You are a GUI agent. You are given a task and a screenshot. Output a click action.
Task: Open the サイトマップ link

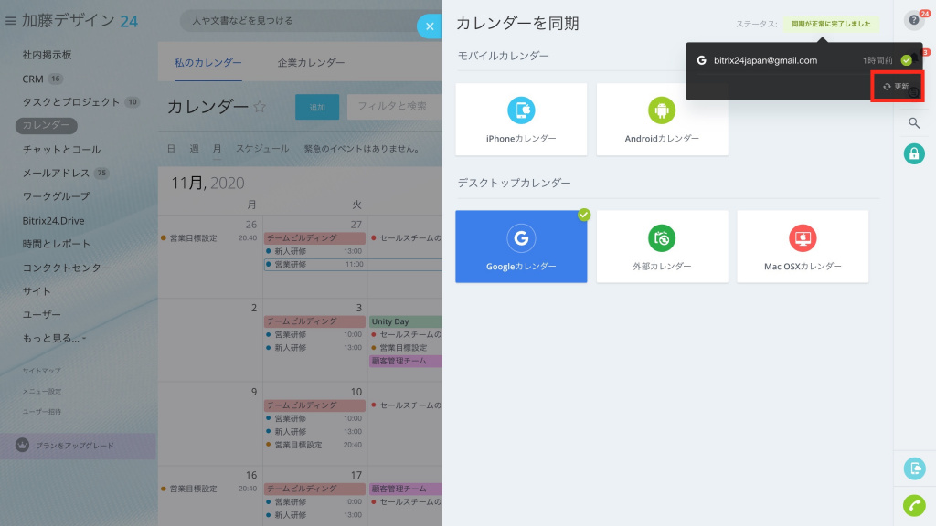[x=42, y=371]
